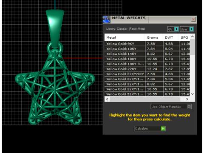Select the Yellow Gold:10KY row
The width and height of the screenshot is (204, 153).
click(x=147, y=49)
